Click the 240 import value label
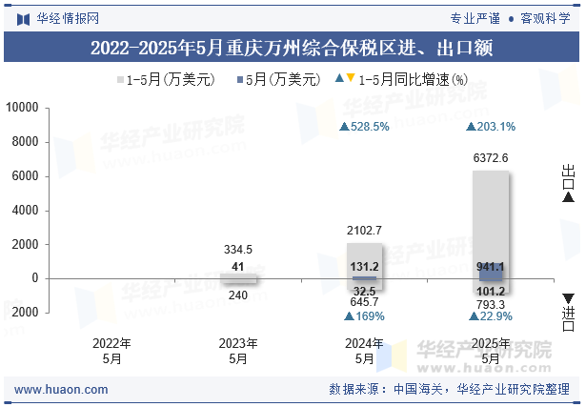Viewport: 586px width, 407px height. pos(238,295)
